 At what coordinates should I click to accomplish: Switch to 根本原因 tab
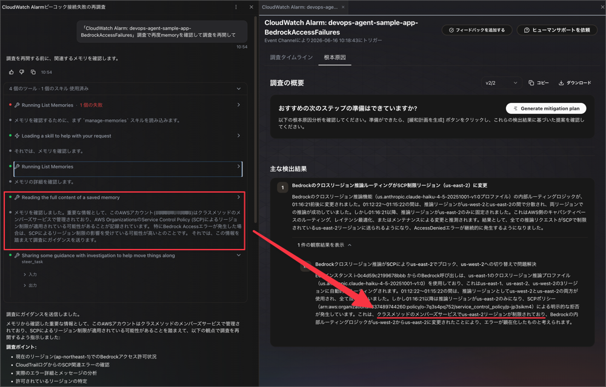(335, 57)
